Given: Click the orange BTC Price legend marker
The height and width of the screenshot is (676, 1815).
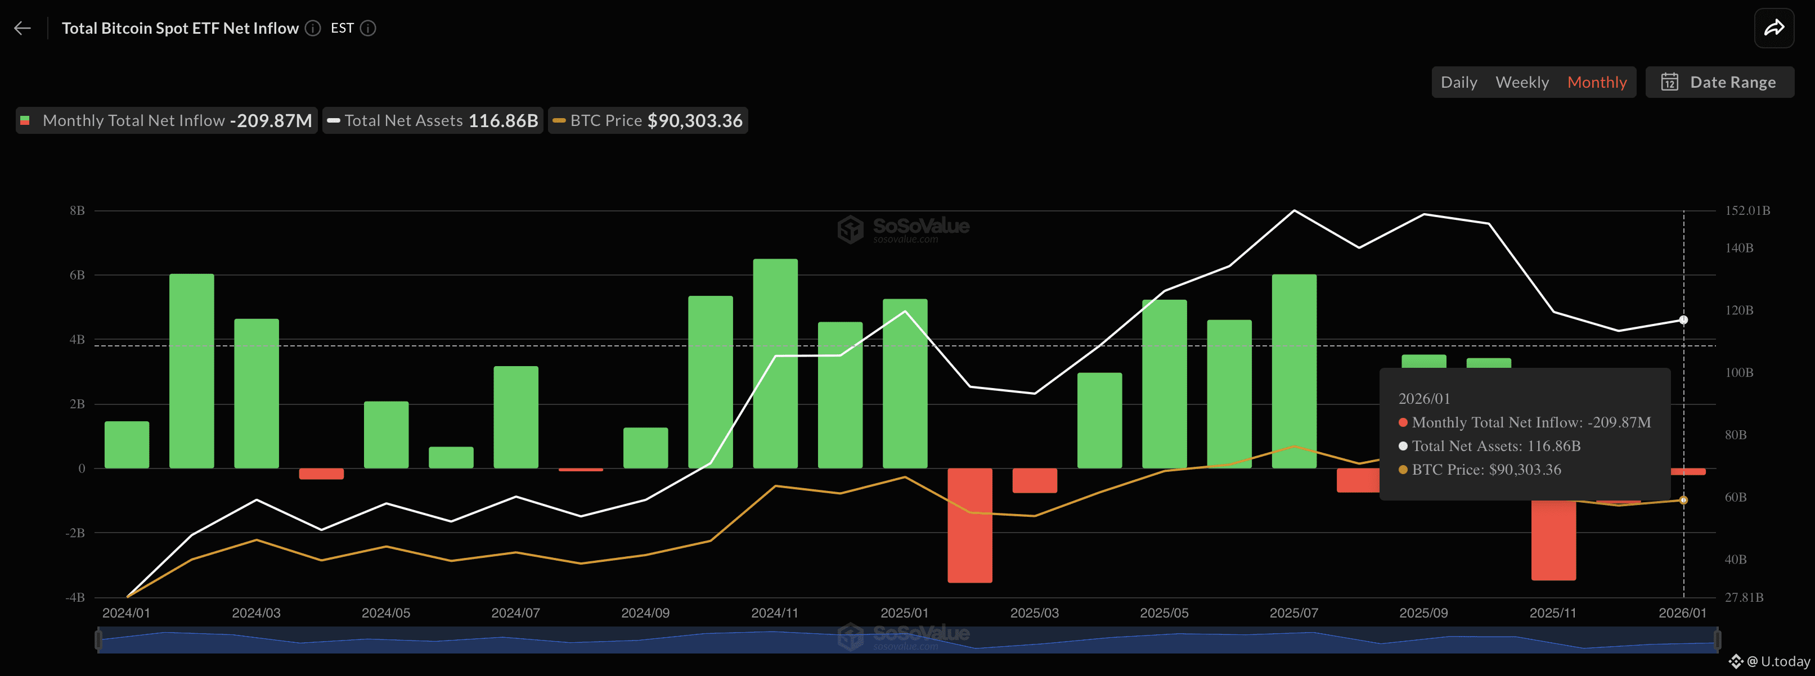Looking at the screenshot, I should point(559,120).
